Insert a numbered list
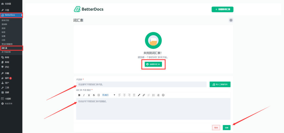Screen dimensions: 284x133 coord(158,95)
